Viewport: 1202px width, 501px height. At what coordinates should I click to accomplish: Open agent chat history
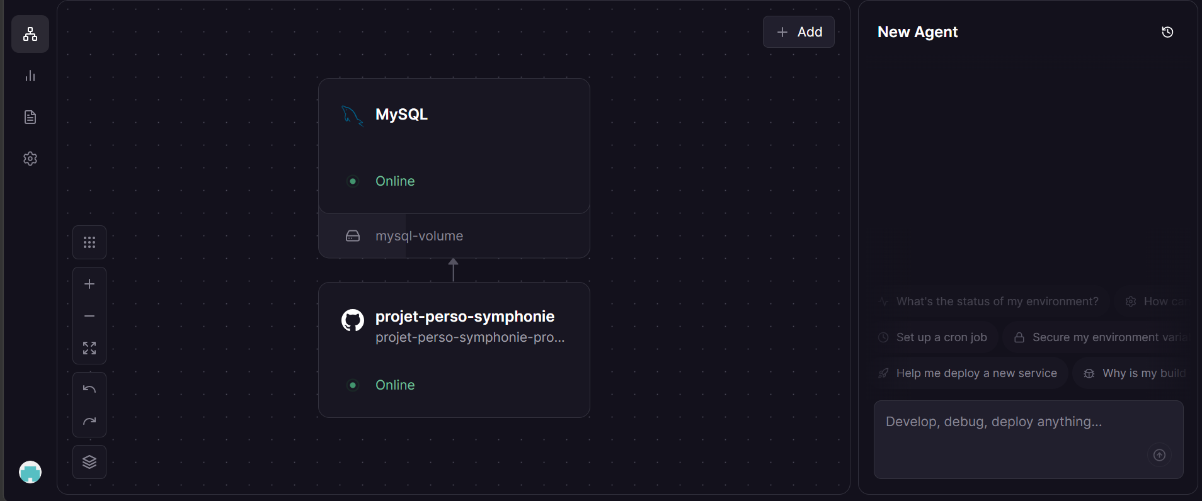pyautogui.click(x=1167, y=32)
